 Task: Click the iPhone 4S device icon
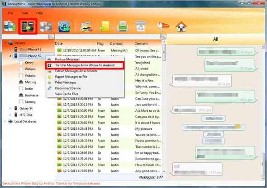16,50
